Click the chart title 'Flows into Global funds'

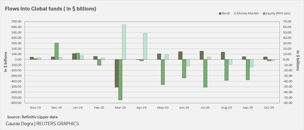[x=50, y=9]
